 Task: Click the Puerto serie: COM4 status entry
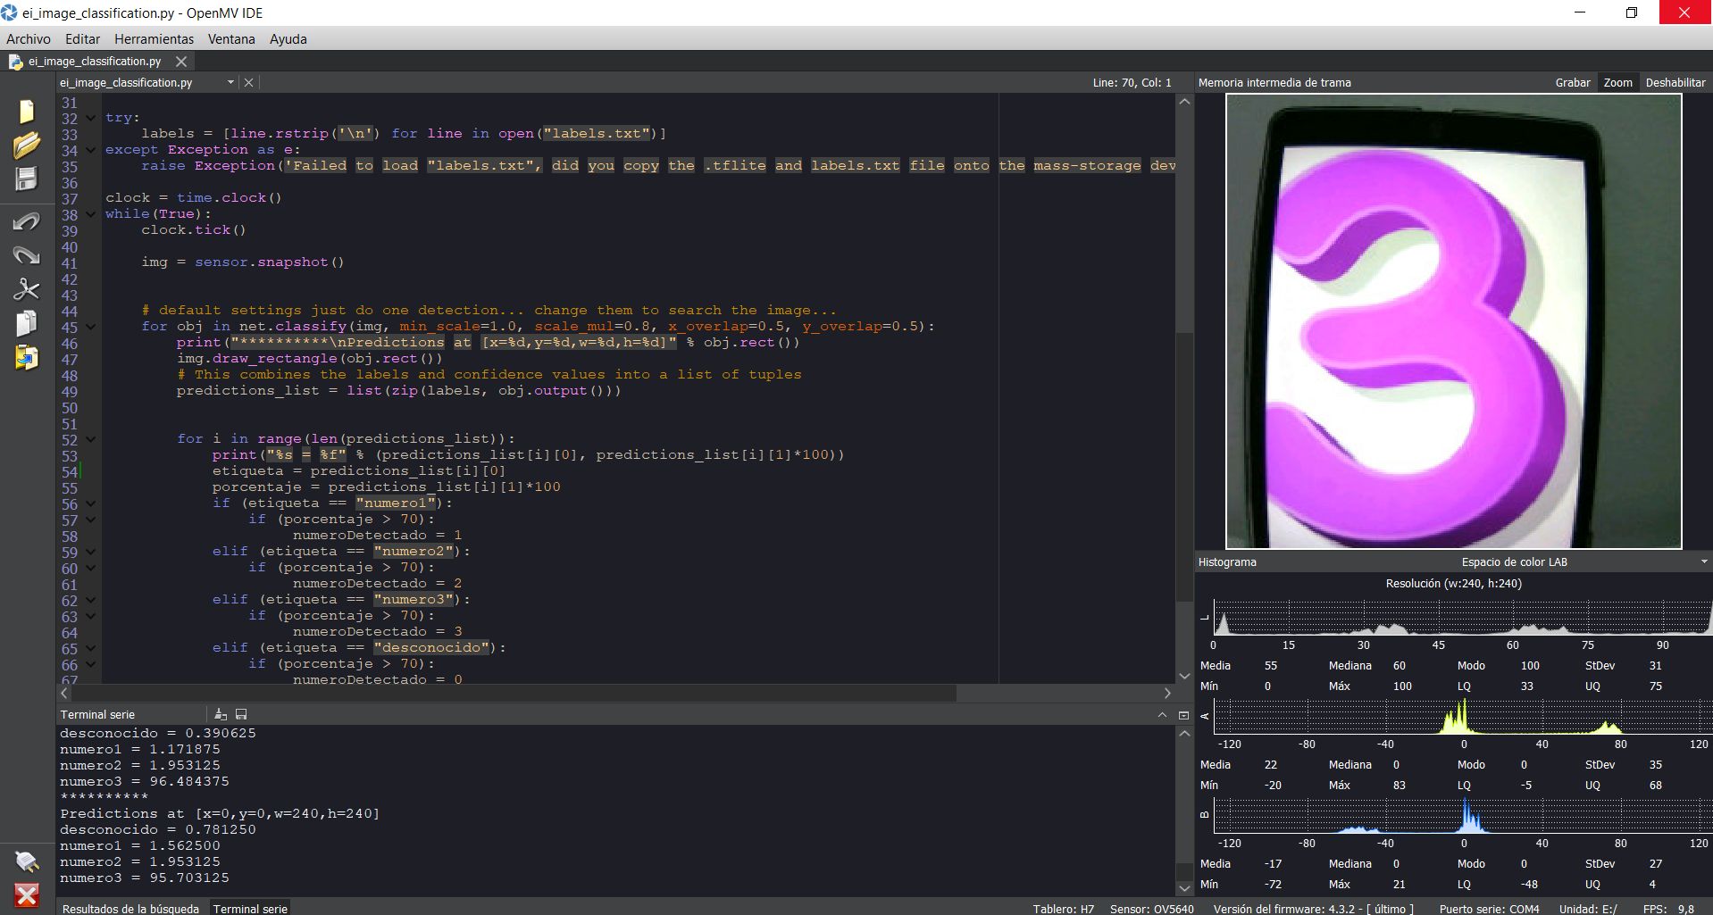tap(1489, 908)
